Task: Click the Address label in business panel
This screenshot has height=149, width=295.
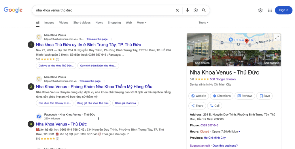Action: (196, 115)
